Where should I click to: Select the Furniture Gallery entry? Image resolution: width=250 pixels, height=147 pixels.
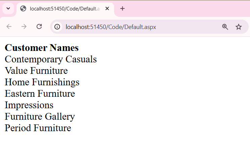(40, 116)
